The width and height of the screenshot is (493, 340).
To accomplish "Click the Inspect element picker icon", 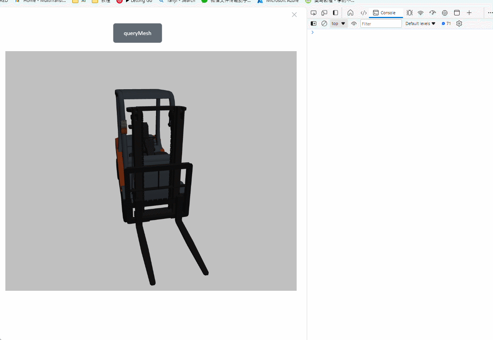I will [x=314, y=13].
